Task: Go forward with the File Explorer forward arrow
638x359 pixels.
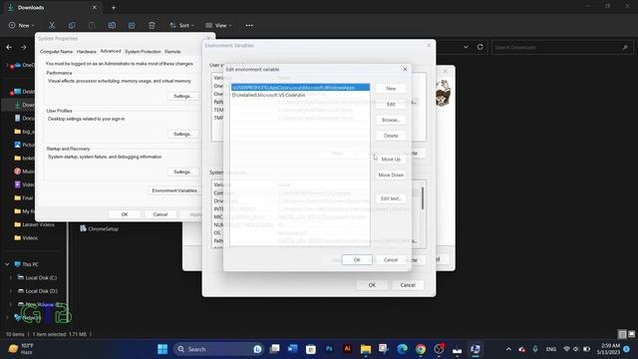Action: click(24, 47)
